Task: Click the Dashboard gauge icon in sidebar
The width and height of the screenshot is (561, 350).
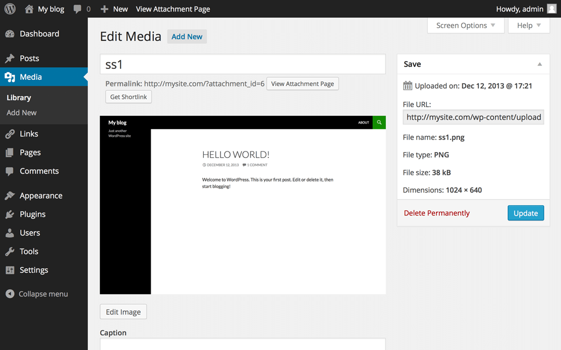Action: point(10,34)
